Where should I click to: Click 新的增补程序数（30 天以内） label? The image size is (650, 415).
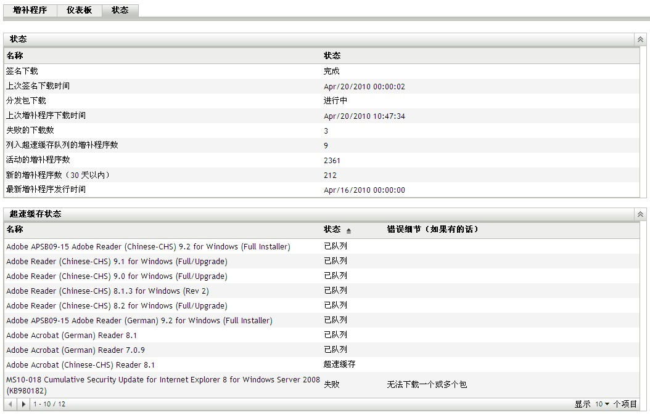pos(58,175)
